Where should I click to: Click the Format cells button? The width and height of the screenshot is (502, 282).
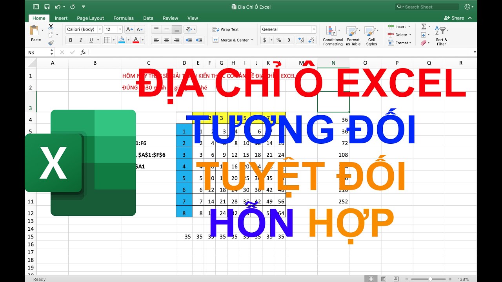[x=399, y=43]
